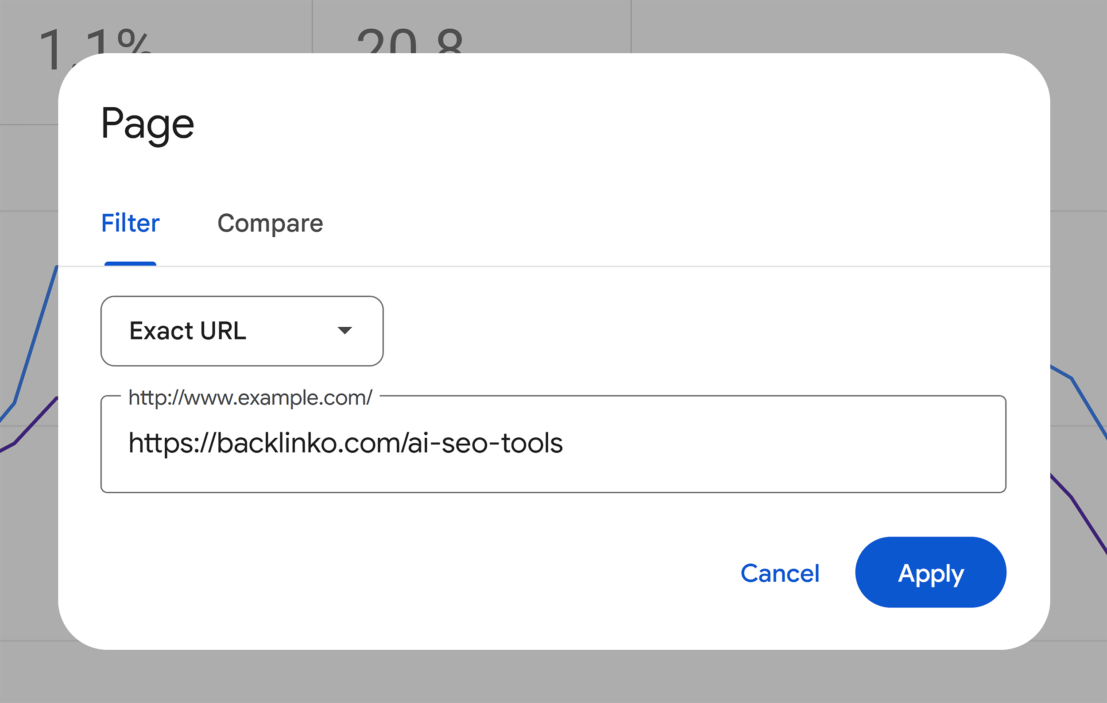Select the backlinko.com URL text
The height and width of the screenshot is (703, 1107).
346,444
